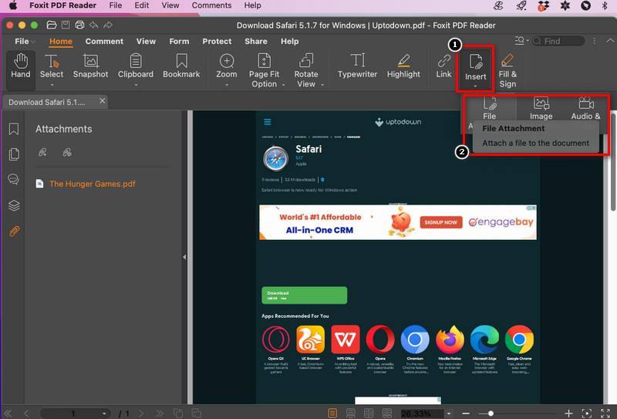Expand the Select tool dropdown arrow
The width and height of the screenshot is (617, 419).
click(52, 85)
